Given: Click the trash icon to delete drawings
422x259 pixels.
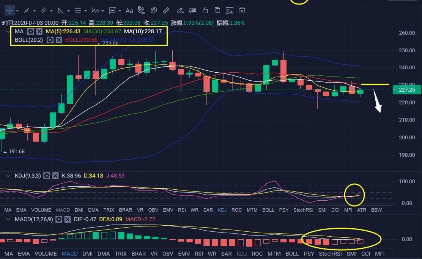Looking at the screenshot, I should pos(242,11).
